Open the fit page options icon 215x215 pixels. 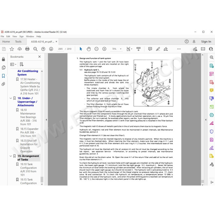129,49
